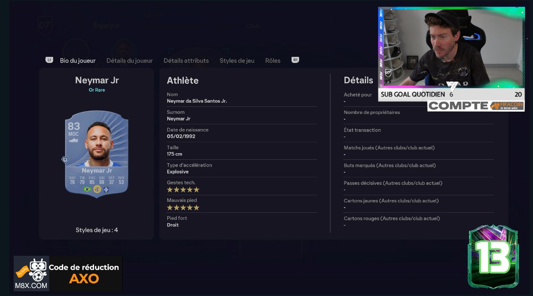Screen dimensions: 533x296
Task: Click the Gestes tech. star rating
Action: coord(183,190)
